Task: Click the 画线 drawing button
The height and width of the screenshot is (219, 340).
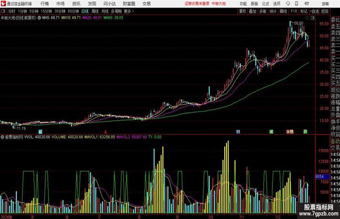Action: 283,11
